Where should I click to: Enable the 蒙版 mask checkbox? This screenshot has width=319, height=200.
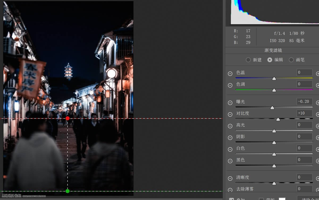tap(261, 199)
